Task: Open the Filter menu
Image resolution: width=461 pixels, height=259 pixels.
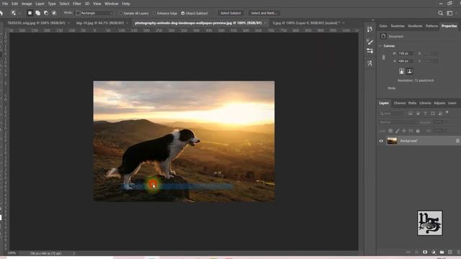Action: point(77,4)
